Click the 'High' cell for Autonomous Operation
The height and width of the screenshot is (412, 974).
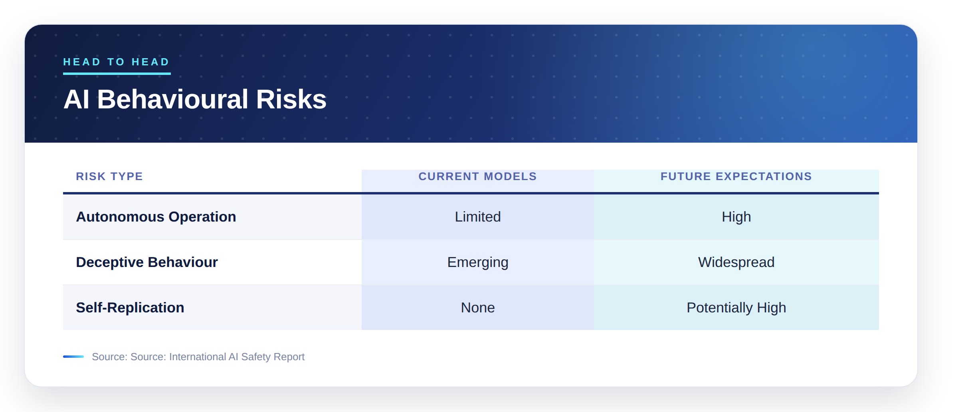click(x=736, y=217)
